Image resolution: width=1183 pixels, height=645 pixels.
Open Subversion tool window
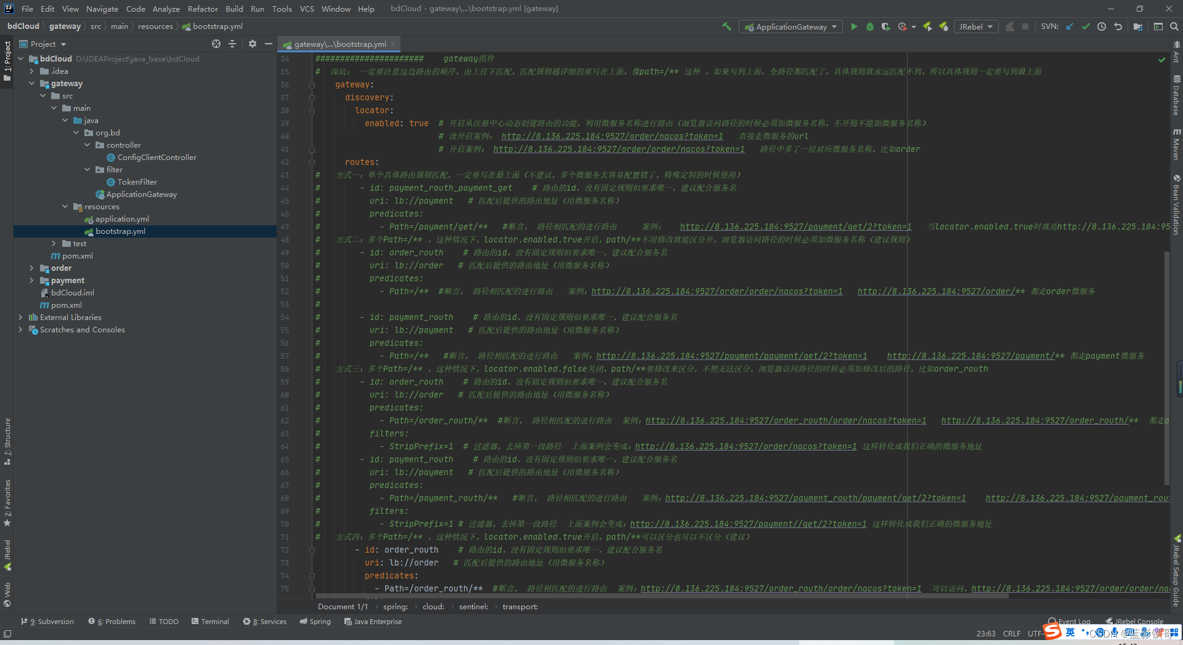[x=47, y=622]
